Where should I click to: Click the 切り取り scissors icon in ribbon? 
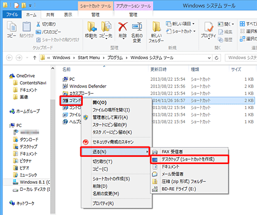38,24
